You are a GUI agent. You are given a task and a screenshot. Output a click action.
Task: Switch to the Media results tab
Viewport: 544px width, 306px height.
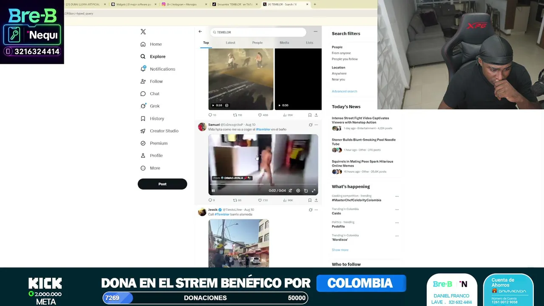coord(284,42)
